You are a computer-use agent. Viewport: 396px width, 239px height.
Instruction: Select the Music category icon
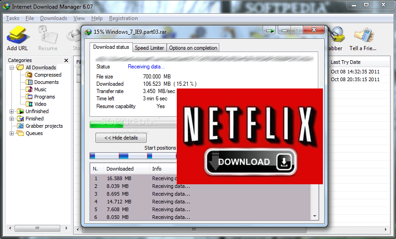[x=29, y=89]
